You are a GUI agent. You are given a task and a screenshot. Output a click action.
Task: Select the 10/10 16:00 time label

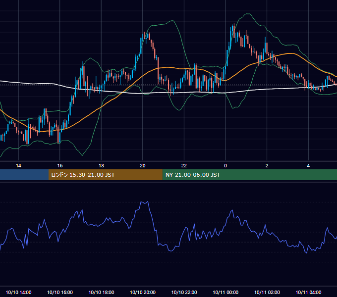(60, 292)
